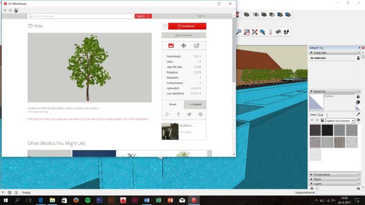Pick the sample paint eyedropper tool
The width and height of the screenshot is (365, 205).
click(x=358, y=114)
